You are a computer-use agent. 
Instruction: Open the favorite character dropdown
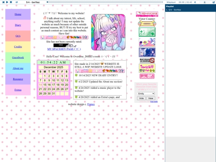[x=146, y=94]
